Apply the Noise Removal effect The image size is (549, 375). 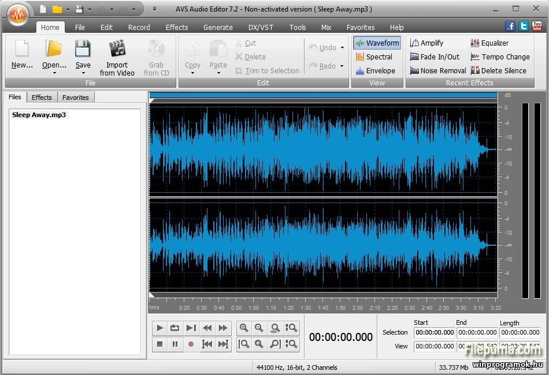pos(437,70)
